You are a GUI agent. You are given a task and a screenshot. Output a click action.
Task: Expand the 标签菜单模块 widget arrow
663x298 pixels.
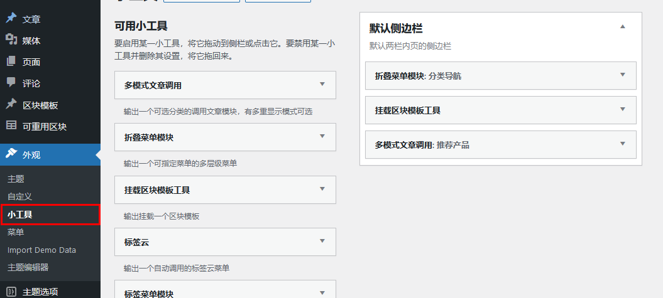pos(322,293)
